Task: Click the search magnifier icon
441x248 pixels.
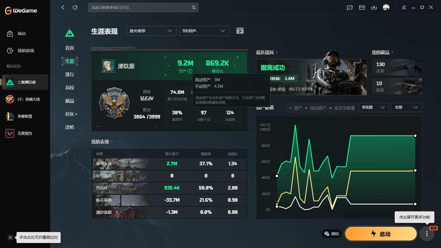Action: [x=194, y=7]
